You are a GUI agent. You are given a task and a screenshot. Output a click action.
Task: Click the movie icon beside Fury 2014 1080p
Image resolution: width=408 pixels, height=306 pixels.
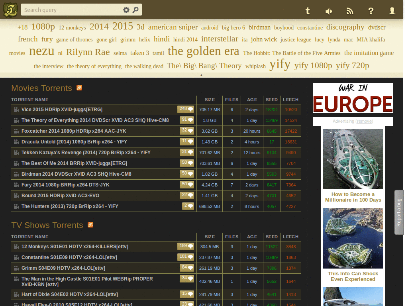(x=16, y=185)
